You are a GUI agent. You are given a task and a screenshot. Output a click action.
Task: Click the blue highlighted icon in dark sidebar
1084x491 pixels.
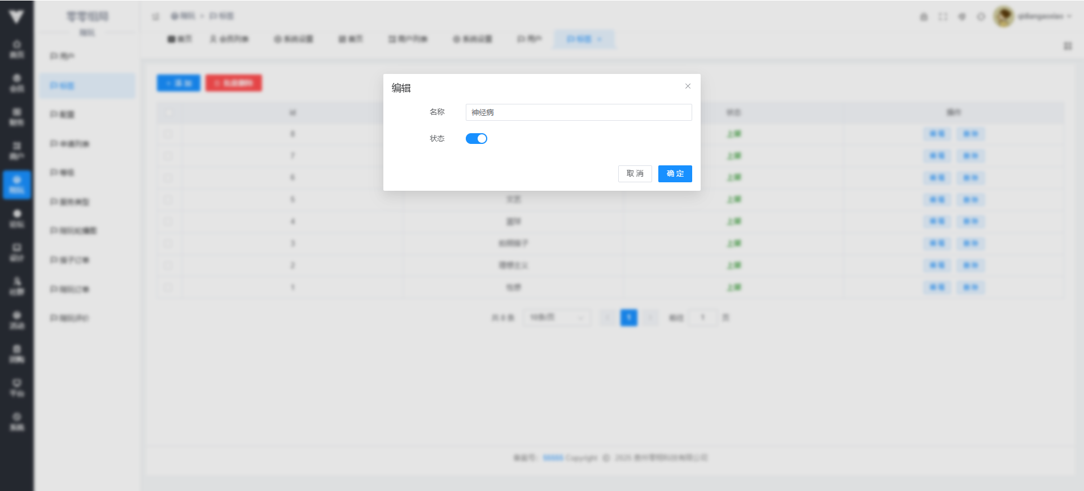pyautogui.click(x=17, y=185)
